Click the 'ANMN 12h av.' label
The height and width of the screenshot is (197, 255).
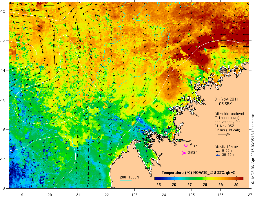pyautogui.click(x=227, y=147)
